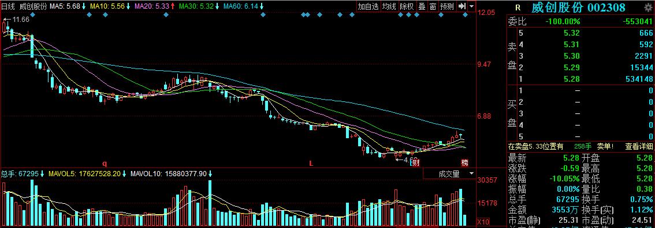Click the red q marker below the candlesticks

105,163
